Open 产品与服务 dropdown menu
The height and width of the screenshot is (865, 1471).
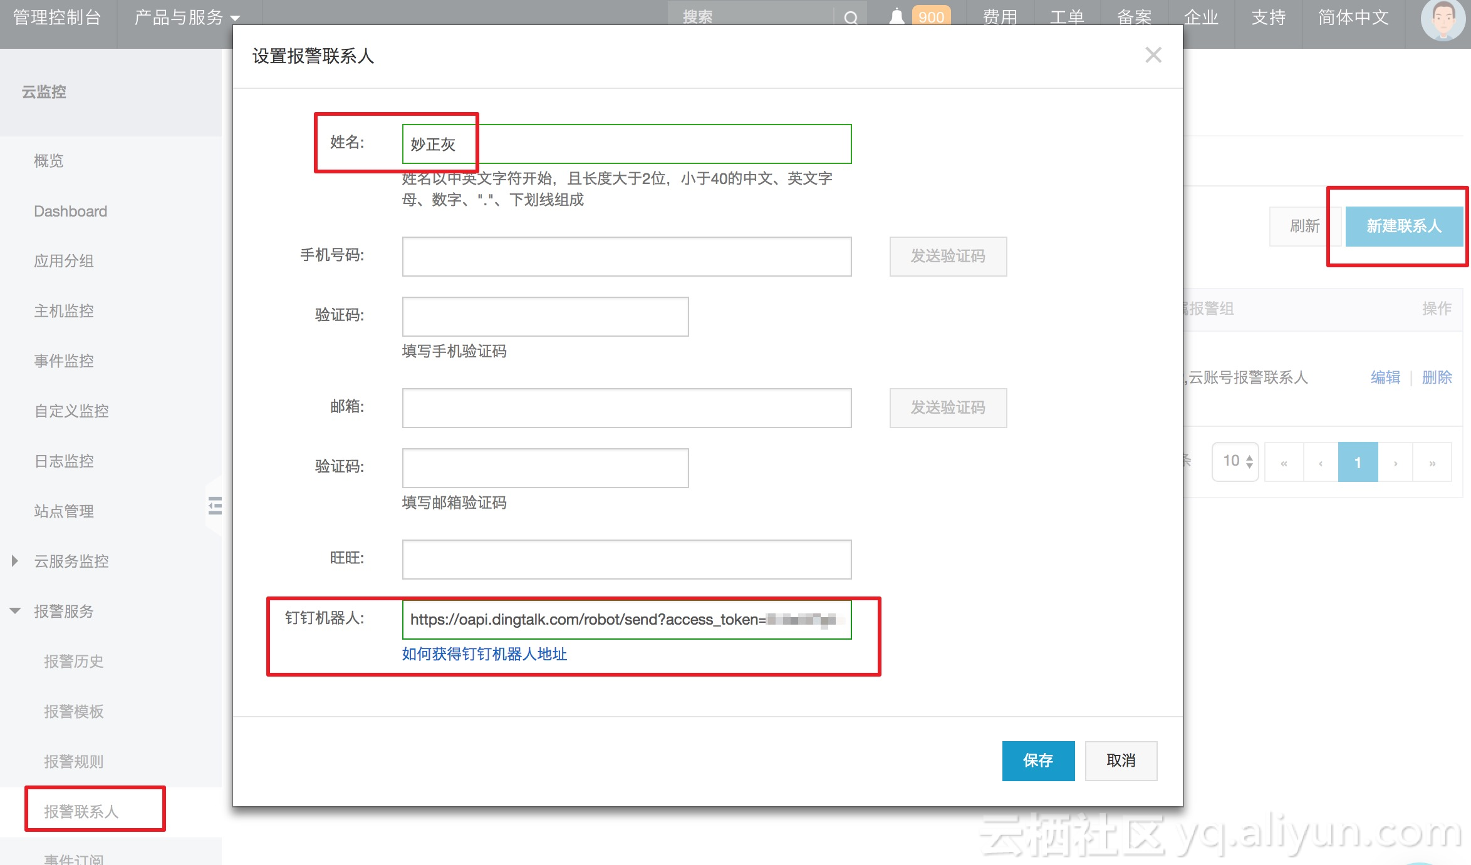187,18
